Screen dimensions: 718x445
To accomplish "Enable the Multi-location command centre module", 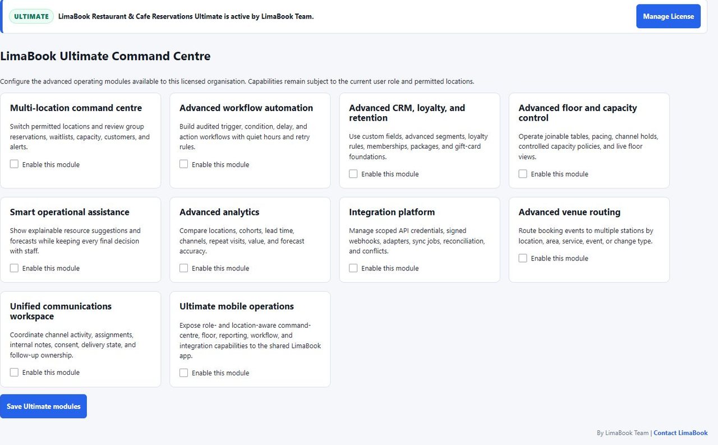I will click(15, 164).
